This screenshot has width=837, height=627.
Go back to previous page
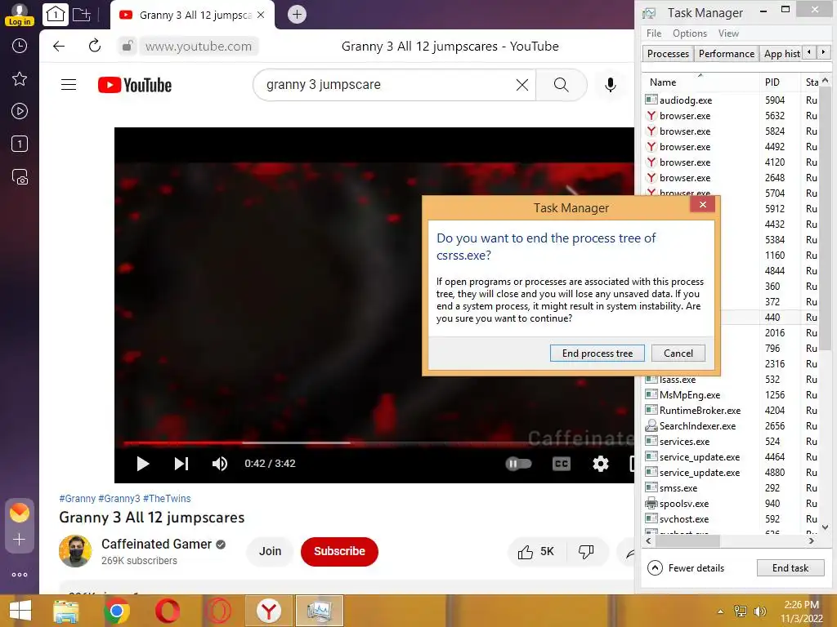59,47
